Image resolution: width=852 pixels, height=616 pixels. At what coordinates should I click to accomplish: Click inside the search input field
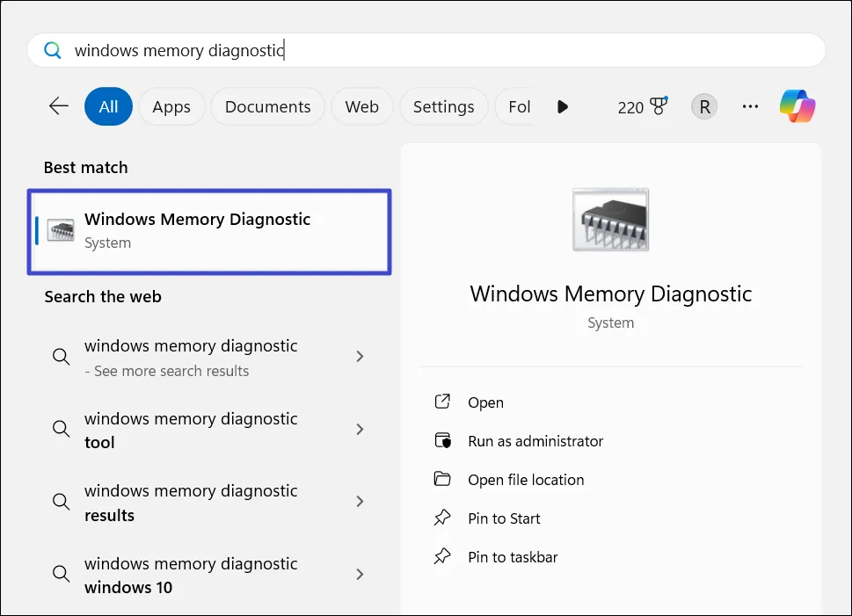pyautogui.click(x=352, y=50)
